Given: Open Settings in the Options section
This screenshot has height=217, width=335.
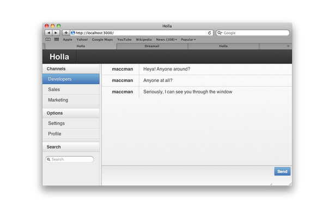Looking at the screenshot, I should coord(71,123).
